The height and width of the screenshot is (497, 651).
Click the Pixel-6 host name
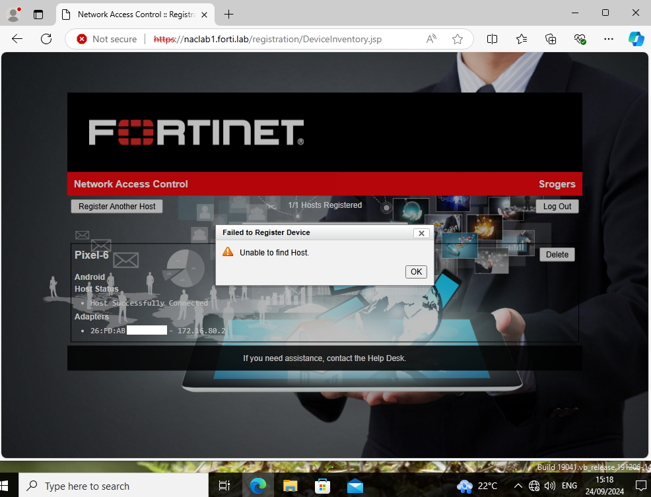click(x=91, y=255)
